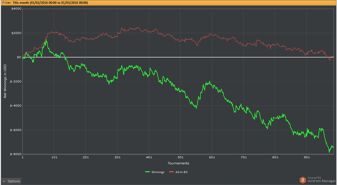
Task: Click the Net Winnings in USD axis title
Action: [x=5, y=81]
